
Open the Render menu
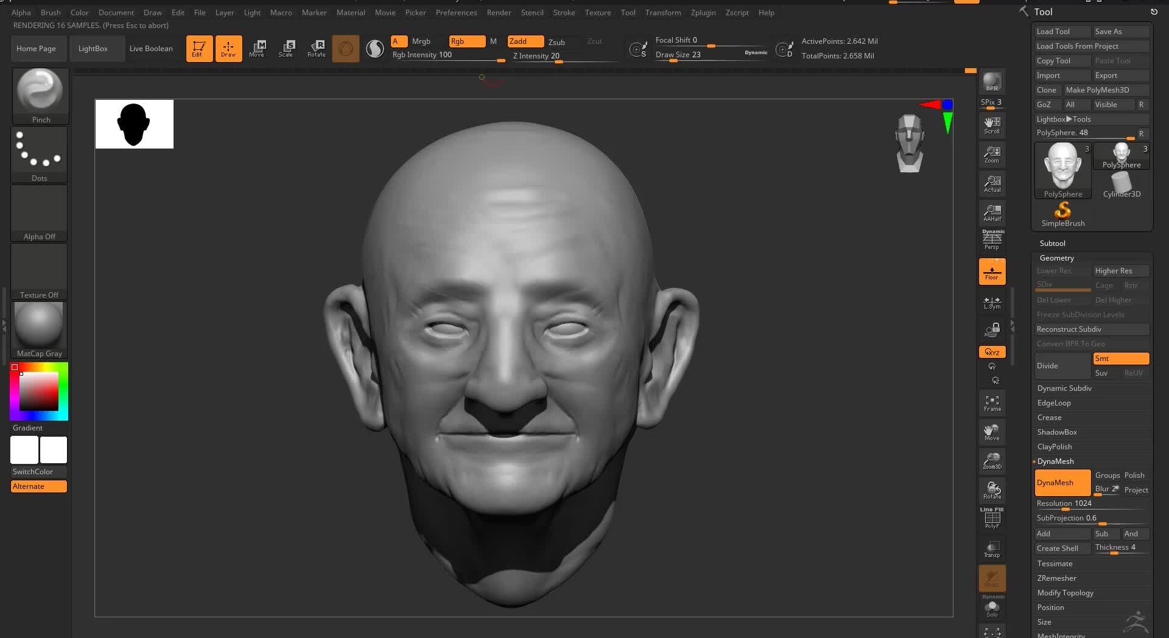point(499,12)
